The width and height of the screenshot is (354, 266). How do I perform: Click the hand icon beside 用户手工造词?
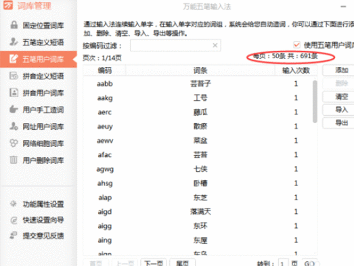click(x=14, y=110)
